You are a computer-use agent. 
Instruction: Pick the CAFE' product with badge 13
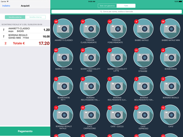point(170,115)
